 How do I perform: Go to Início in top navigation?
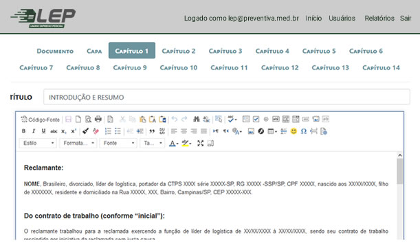(x=313, y=19)
